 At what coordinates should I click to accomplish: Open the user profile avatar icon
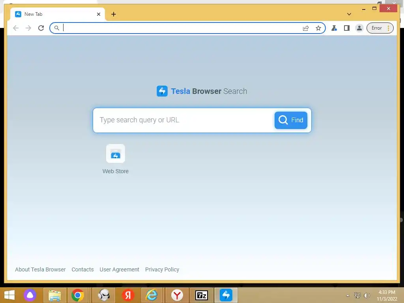tap(359, 28)
